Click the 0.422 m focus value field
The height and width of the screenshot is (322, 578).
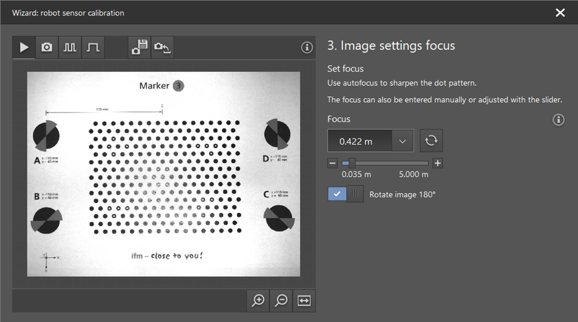click(x=359, y=141)
